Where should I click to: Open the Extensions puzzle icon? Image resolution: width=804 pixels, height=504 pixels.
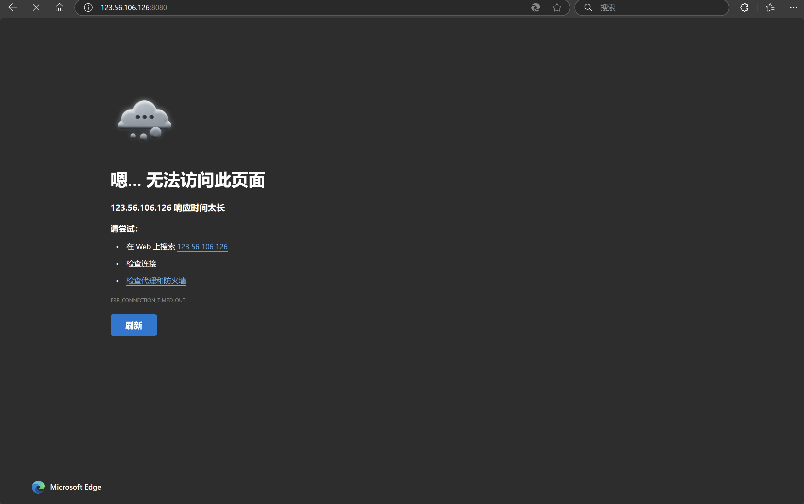744,7
